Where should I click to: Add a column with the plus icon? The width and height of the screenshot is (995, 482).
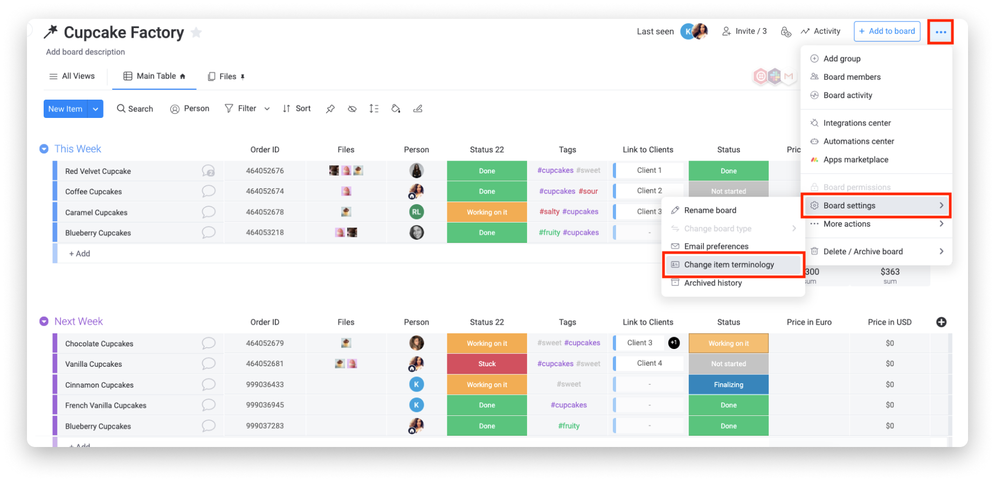pos(941,322)
